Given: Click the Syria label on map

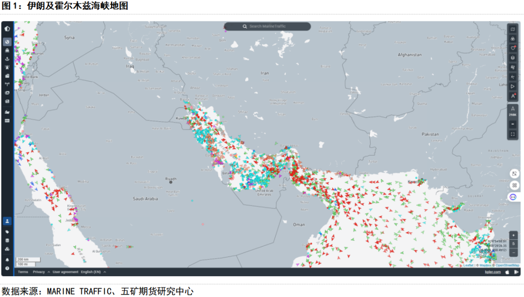Looking at the screenshot, I should (69, 38).
